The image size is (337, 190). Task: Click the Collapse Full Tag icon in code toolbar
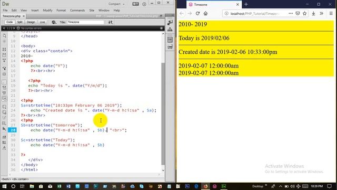(4, 49)
